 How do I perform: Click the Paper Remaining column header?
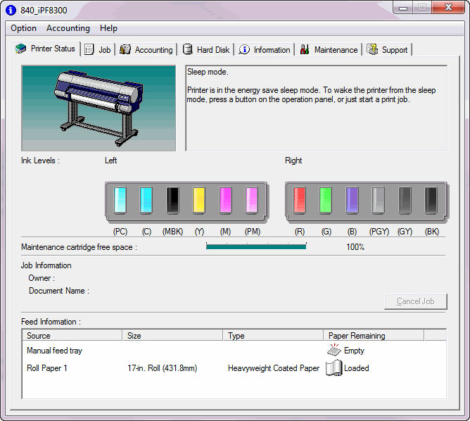pos(374,335)
